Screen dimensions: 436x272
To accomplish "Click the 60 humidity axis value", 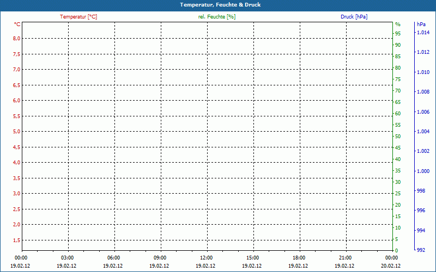I will [398, 114].
